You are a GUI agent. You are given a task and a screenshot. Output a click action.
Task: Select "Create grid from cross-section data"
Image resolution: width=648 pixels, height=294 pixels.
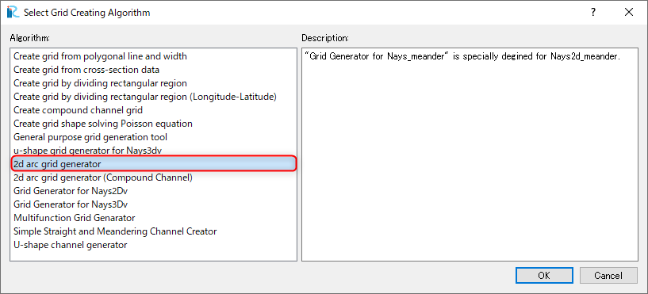[86, 70]
